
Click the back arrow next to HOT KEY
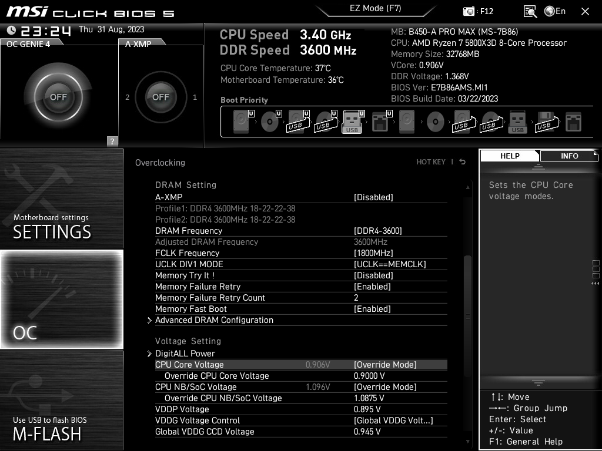(463, 162)
